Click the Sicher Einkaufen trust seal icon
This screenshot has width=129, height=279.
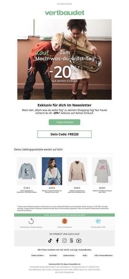(64, 221)
